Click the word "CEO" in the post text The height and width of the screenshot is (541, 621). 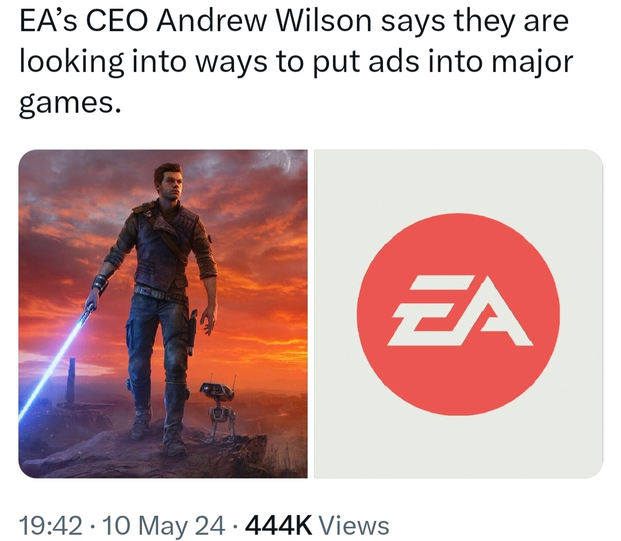(x=114, y=21)
